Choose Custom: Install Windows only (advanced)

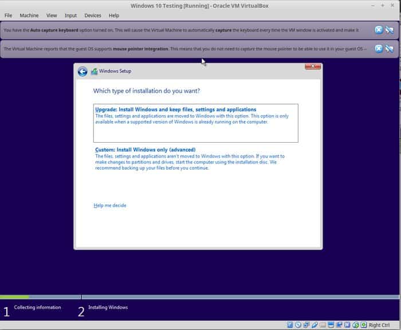click(196, 159)
